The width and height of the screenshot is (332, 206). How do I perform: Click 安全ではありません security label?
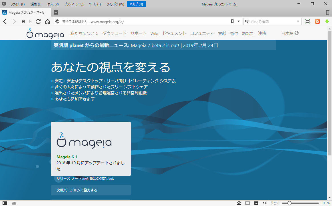(x=75, y=22)
